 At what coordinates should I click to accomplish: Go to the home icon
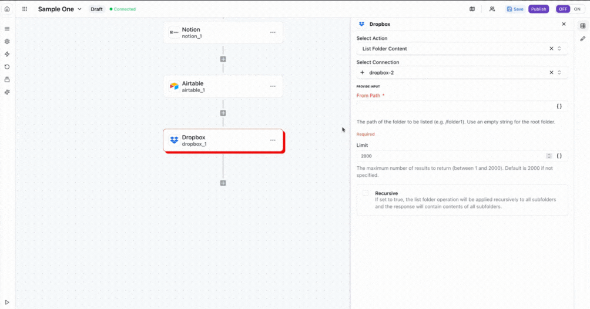point(7,9)
